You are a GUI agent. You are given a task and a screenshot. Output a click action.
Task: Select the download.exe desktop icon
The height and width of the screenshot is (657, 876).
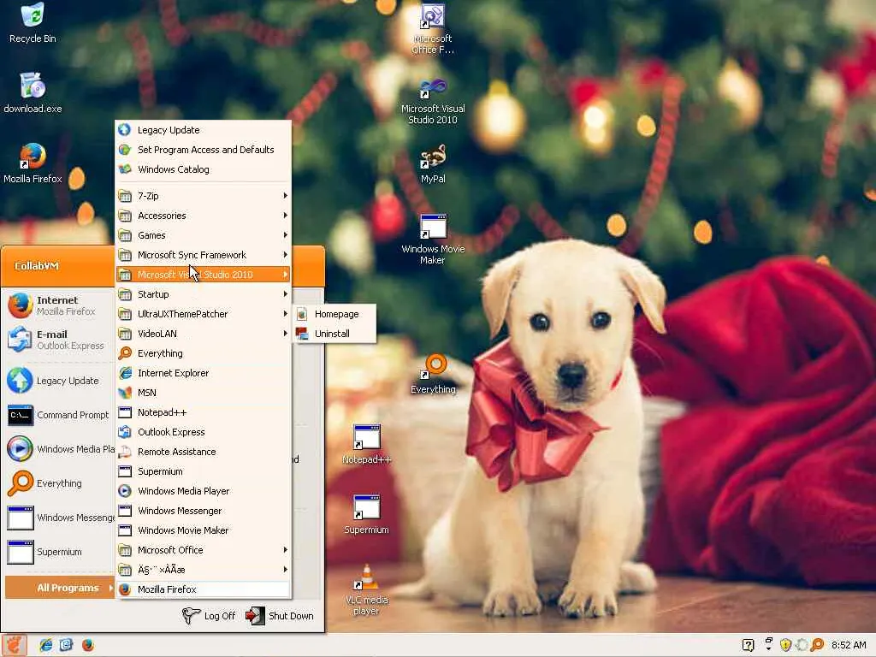[33, 92]
